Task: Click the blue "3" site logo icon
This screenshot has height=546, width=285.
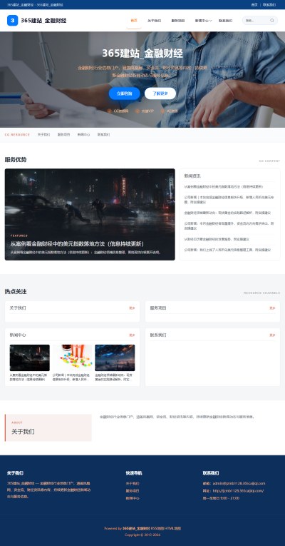Action: tap(13, 21)
